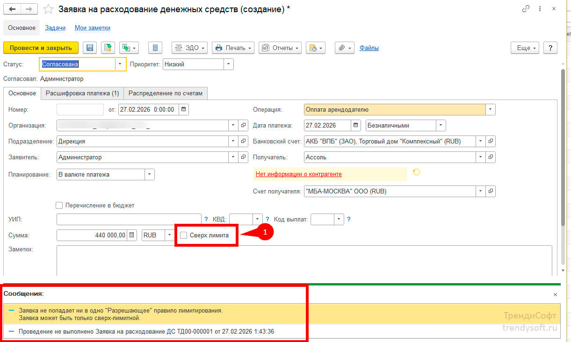Open calendar picker for Дата платежа

click(356, 125)
